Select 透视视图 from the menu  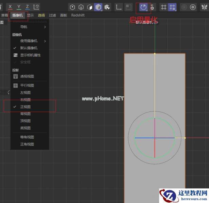(x=27, y=76)
